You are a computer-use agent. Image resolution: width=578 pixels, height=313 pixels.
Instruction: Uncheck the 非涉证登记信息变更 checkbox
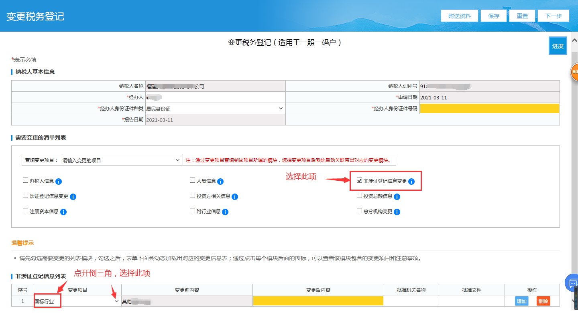[x=360, y=181]
